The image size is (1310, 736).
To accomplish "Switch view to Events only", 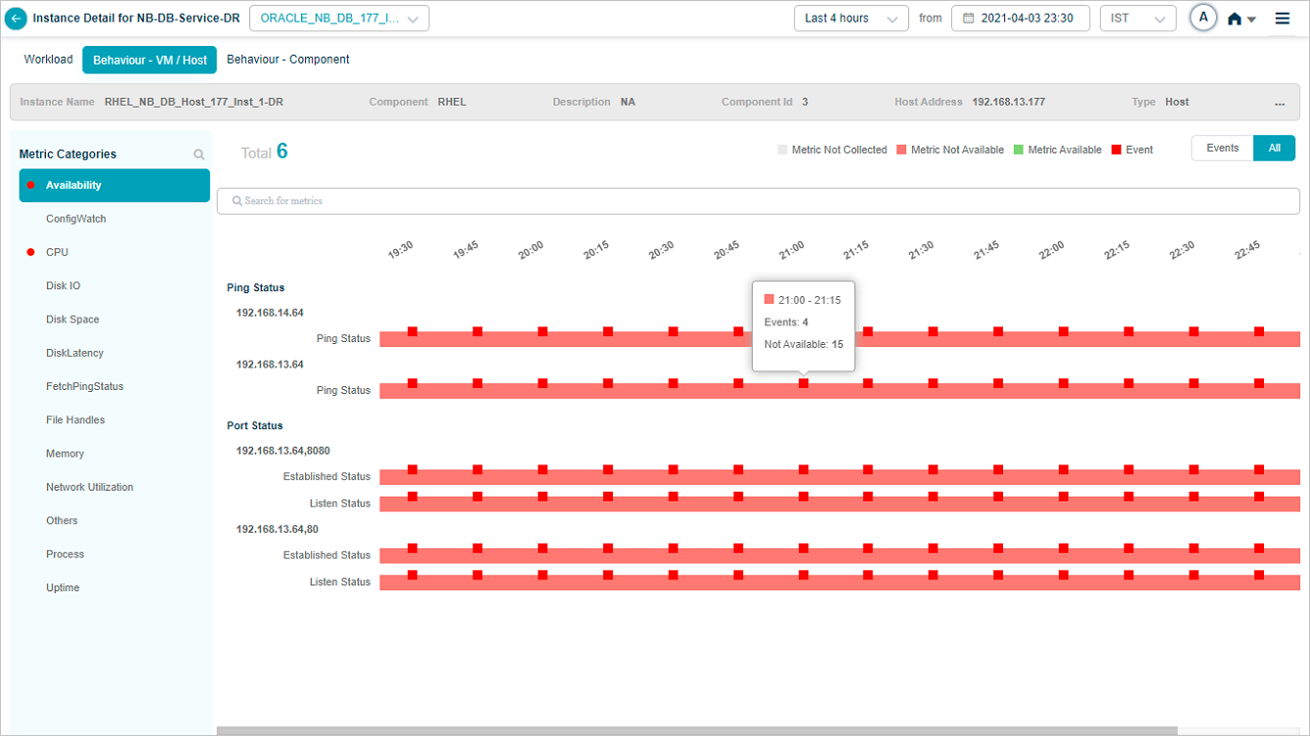I will 1222,149.
